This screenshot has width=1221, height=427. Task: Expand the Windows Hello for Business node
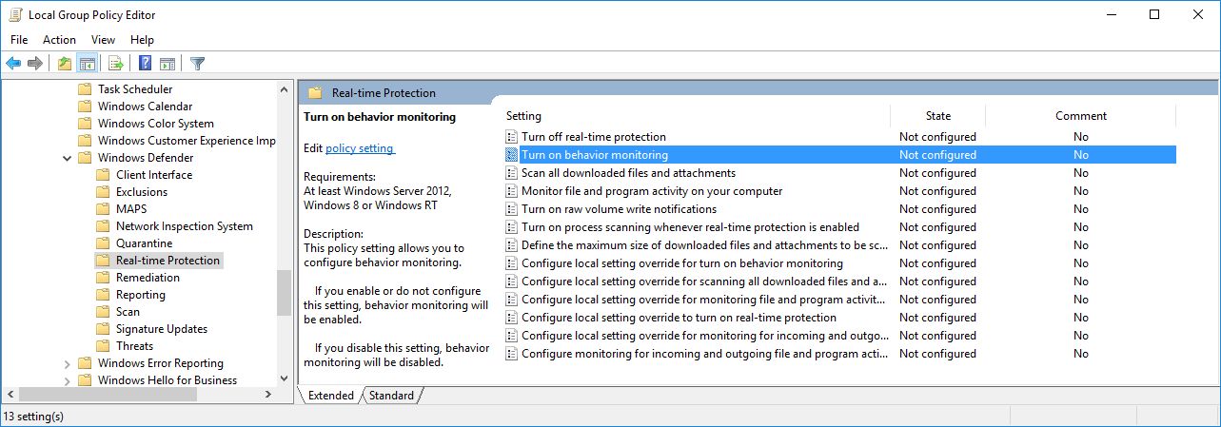(x=67, y=380)
